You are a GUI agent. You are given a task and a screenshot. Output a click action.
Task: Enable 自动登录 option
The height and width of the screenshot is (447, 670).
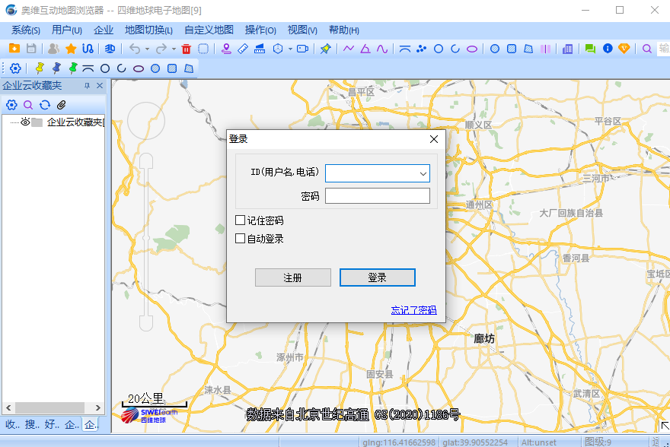[241, 237]
